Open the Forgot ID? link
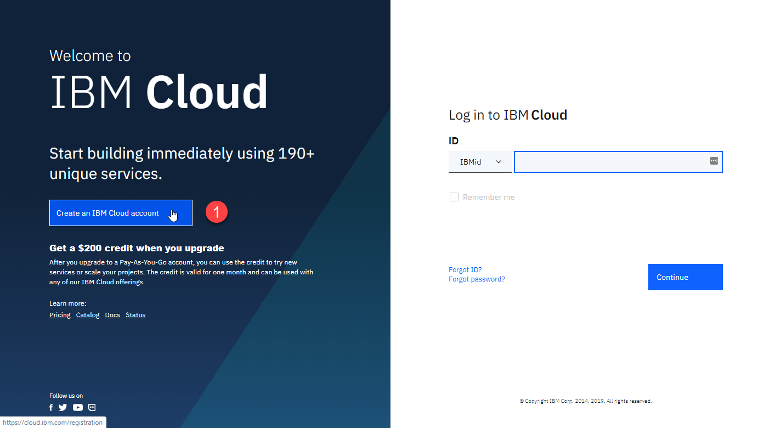 tap(465, 269)
